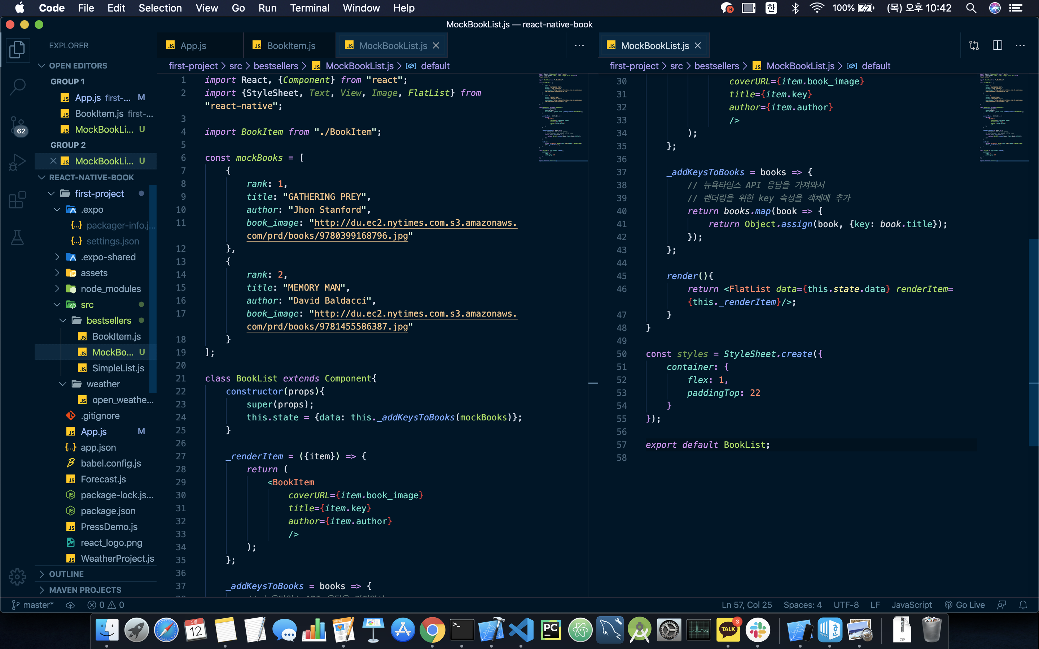The height and width of the screenshot is (649, 1039).
Task: Change language mode from JavaScript
Action: point(911,605)
